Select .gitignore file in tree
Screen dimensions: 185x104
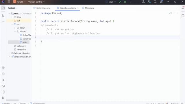20,46
